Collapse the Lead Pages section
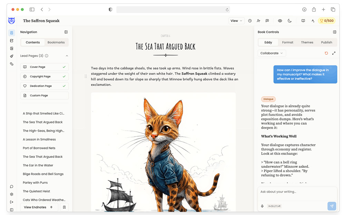The height and width of the screenshot is (215, 345). coord(67,56)
